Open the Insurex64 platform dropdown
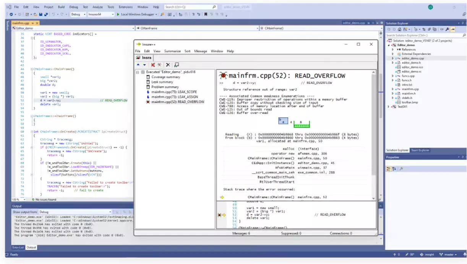Viewport: 467px width, 264px height. coord(101,15)
